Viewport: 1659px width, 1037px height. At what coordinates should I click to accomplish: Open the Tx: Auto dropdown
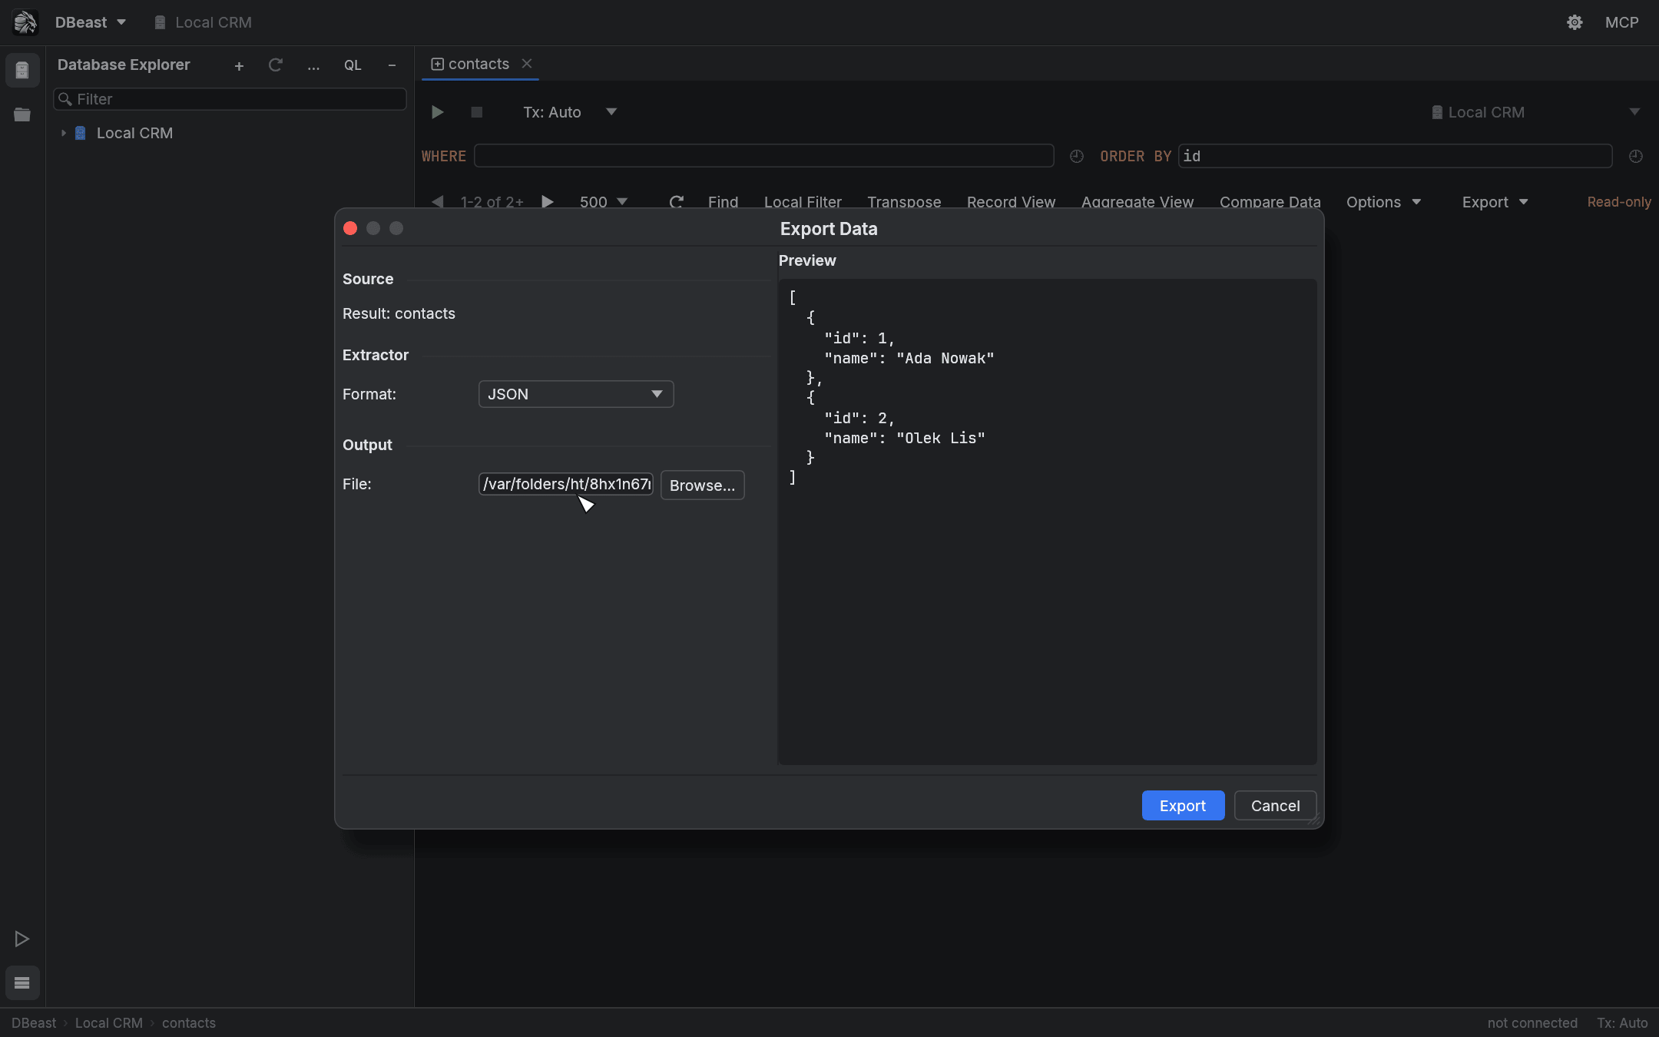(x=570, y=112)
